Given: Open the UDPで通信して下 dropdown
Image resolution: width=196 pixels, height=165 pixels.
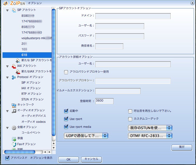Looking at the screenshot, I should (86, 136).
